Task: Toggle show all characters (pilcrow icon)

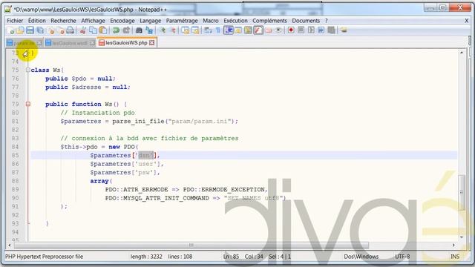Action: [217, 30]
